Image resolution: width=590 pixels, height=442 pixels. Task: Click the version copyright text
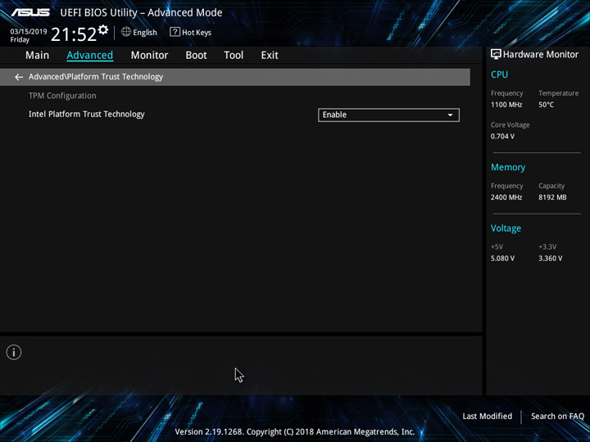pyautogui.click(x=295, y=432)
